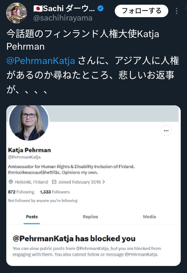This screenshot has width=187, height=273.
Task: View the 872 Following list
Action: (x=21, y=192)
